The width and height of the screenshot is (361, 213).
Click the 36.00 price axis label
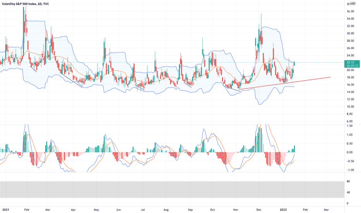[x=350, y=12]
